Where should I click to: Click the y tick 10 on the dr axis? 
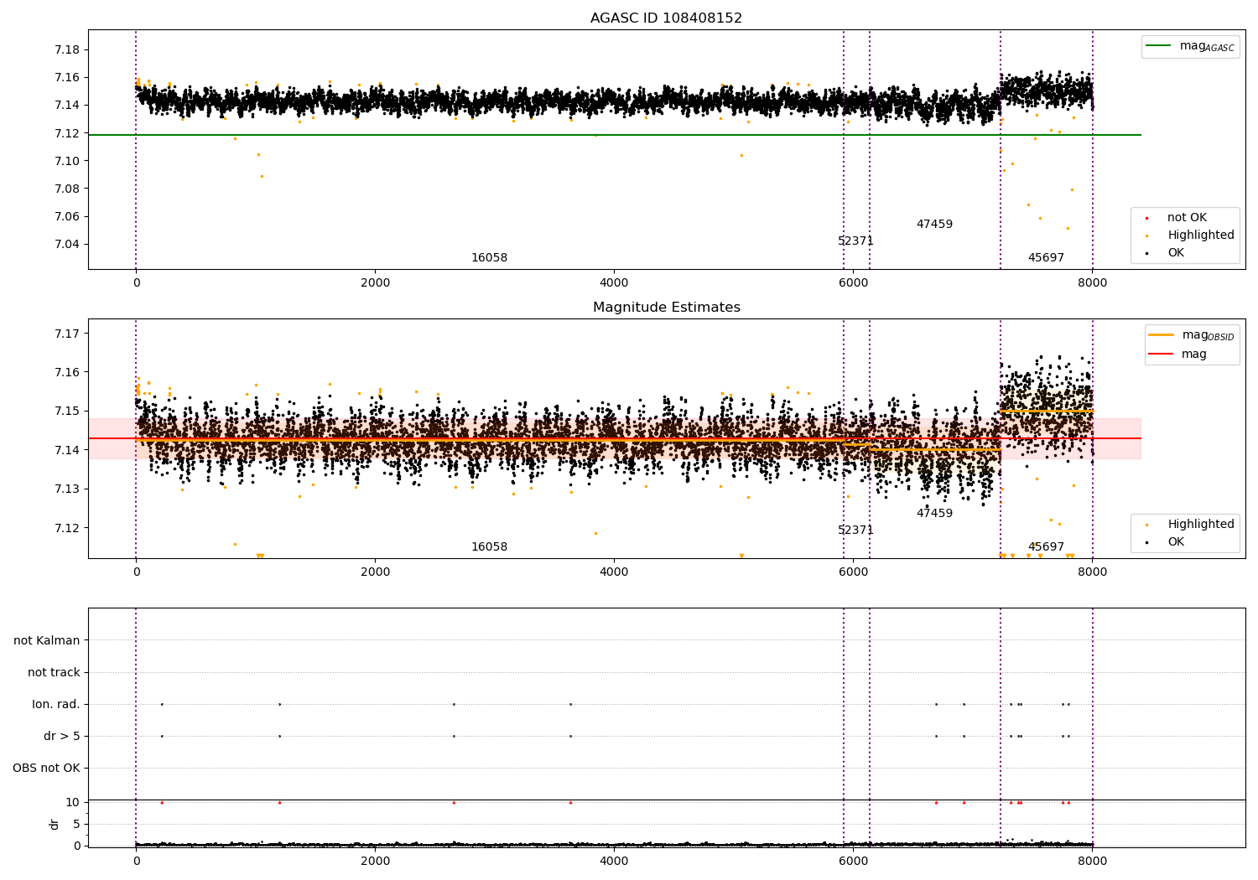point(73,802)
